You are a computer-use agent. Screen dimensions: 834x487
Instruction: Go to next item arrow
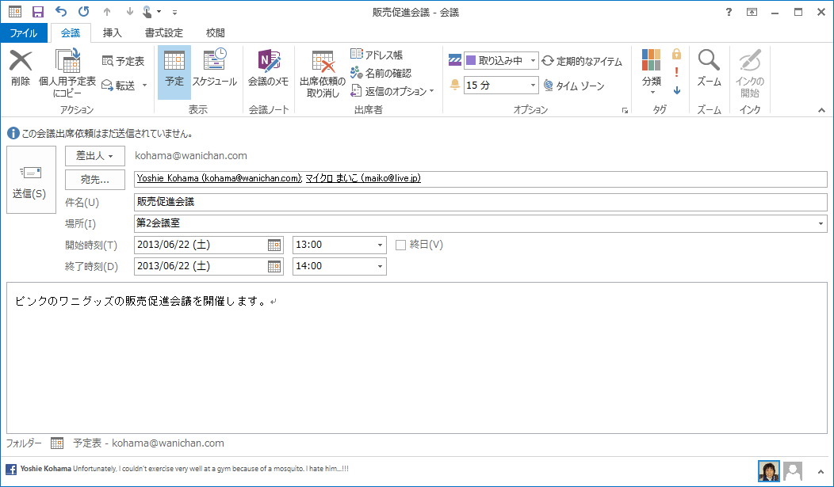(130, 12)
